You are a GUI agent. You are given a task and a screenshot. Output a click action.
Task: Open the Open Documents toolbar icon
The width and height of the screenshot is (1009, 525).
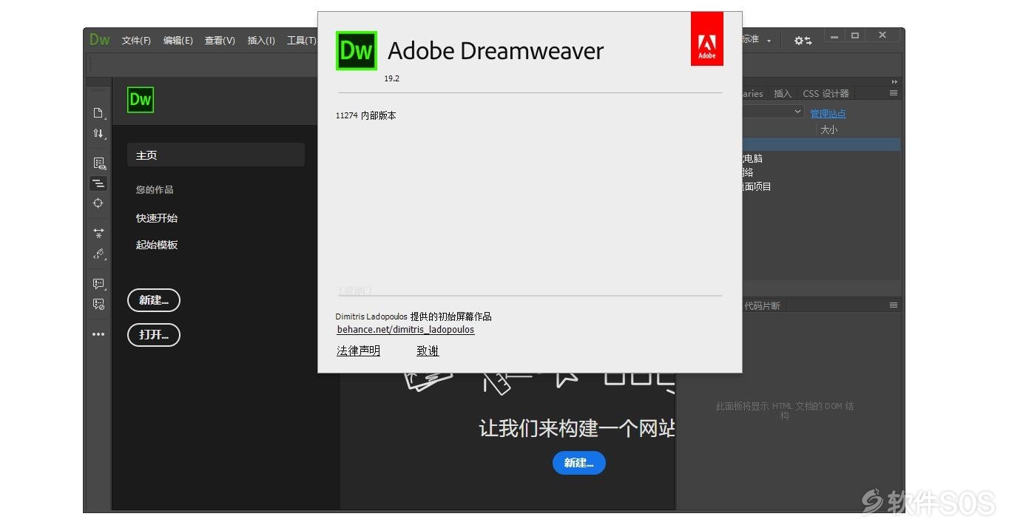click(x=98, y=113)
